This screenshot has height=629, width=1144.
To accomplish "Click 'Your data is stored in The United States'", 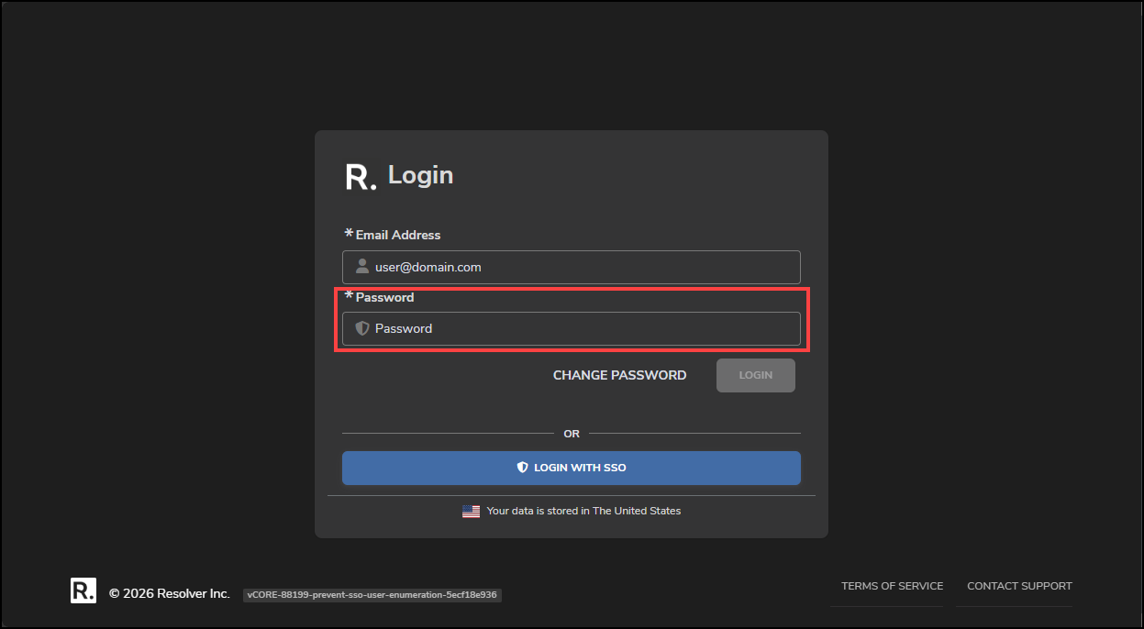I will coord(583,511).
